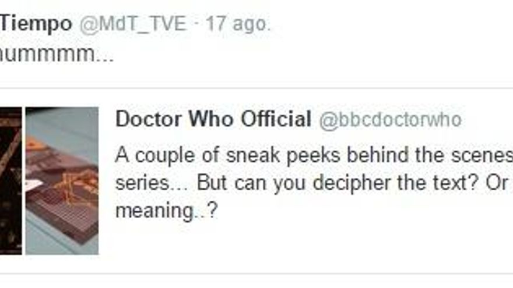
Task: Open the book photo thumbnail
Action: [x=62, y=180]
